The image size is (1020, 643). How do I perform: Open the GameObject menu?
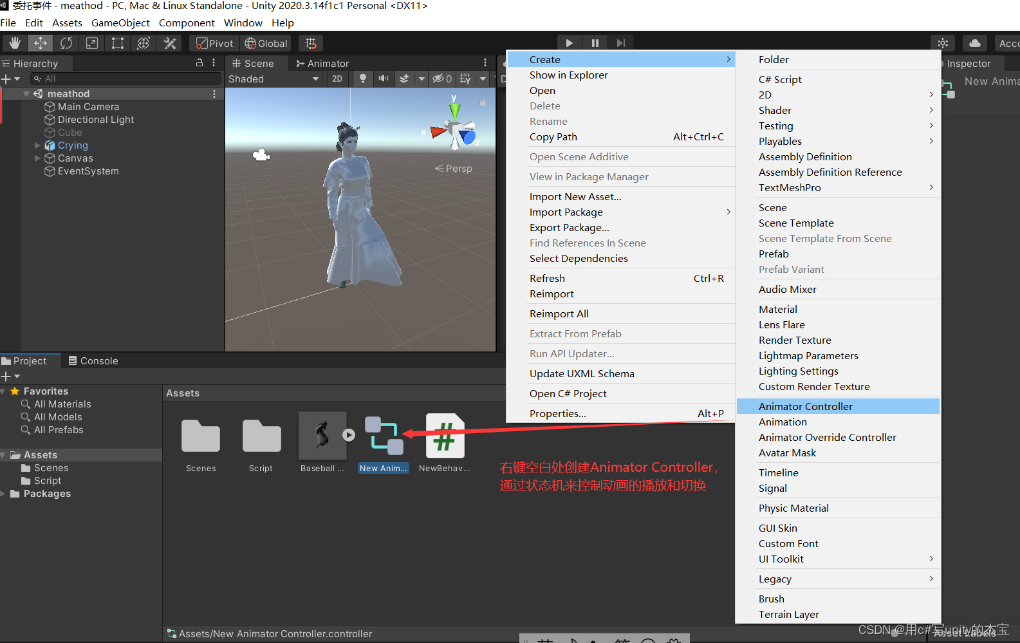click(x=120, y=23)
